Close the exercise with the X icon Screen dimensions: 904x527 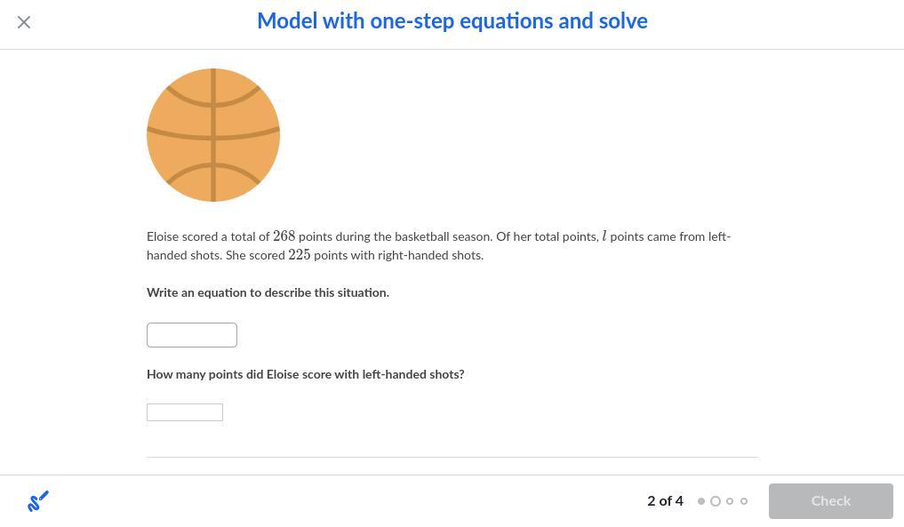click(x=24, y=22)
